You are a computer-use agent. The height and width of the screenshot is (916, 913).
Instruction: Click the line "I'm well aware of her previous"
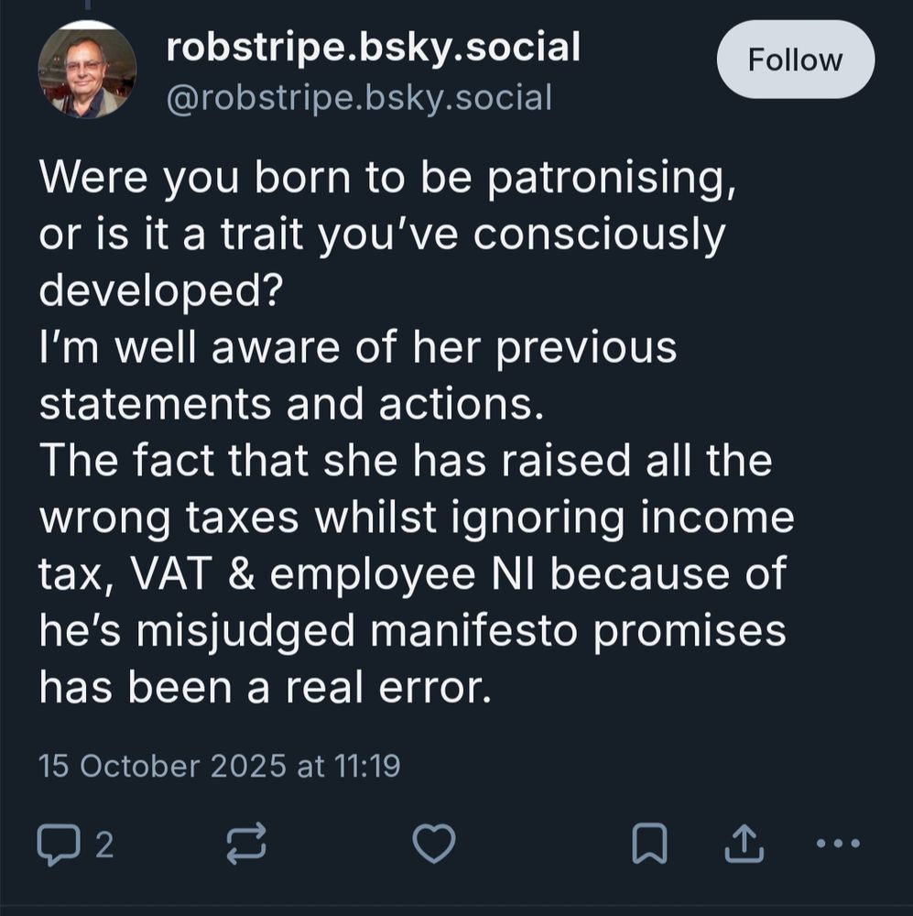click(357, 348)
